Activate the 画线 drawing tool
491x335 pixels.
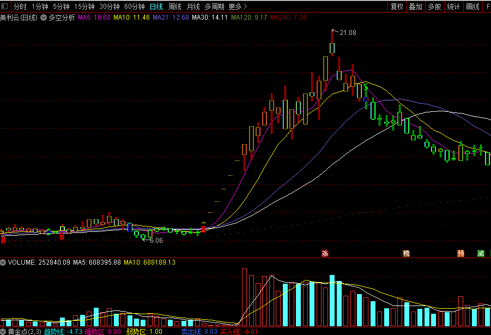pos(472,7)
